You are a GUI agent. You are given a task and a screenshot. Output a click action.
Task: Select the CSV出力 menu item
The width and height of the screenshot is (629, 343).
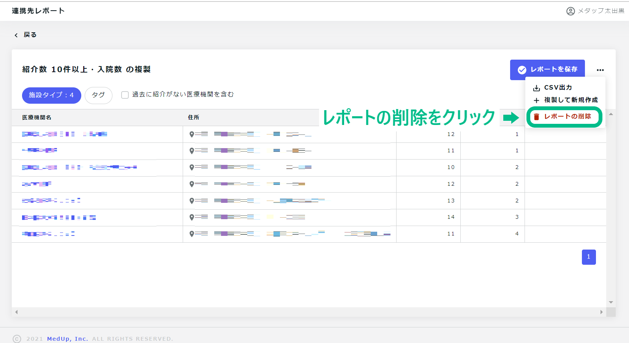[566, 87]
